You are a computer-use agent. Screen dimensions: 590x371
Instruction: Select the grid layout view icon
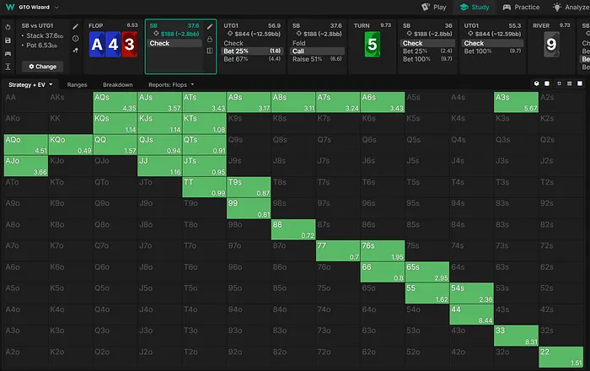point(569,83)
